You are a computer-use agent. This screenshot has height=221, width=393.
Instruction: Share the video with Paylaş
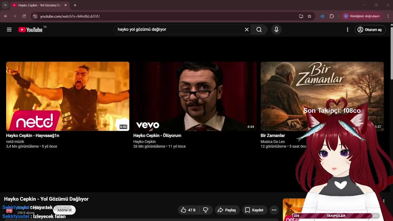point(227,210)
